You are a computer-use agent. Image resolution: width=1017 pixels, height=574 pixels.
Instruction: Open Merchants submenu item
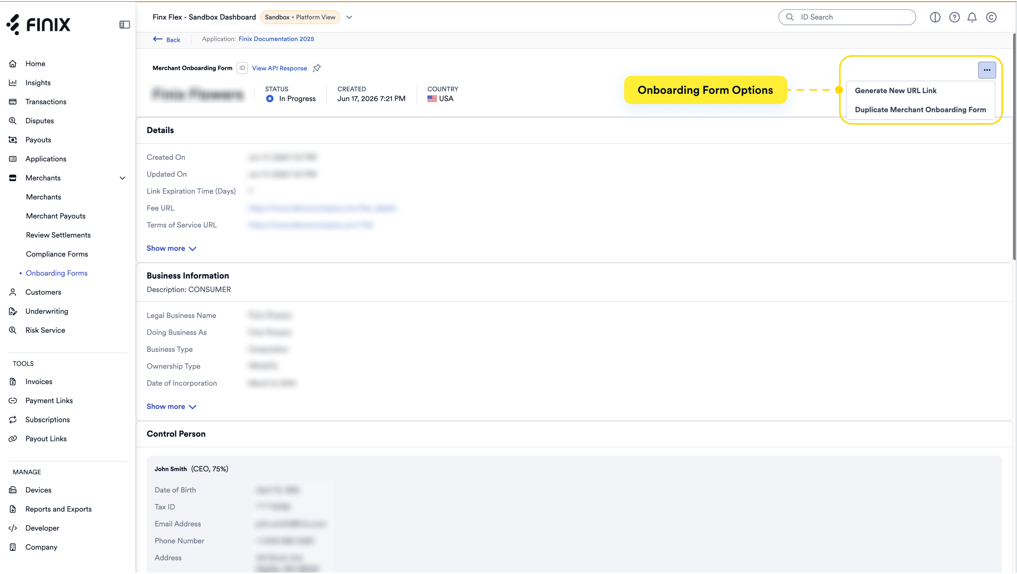[43, 197]
